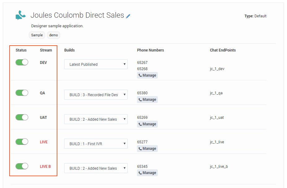Screen dimensions: 287x188
Task: Open Manage for LIVE B numbers
Action: click(x=147, y=172)
